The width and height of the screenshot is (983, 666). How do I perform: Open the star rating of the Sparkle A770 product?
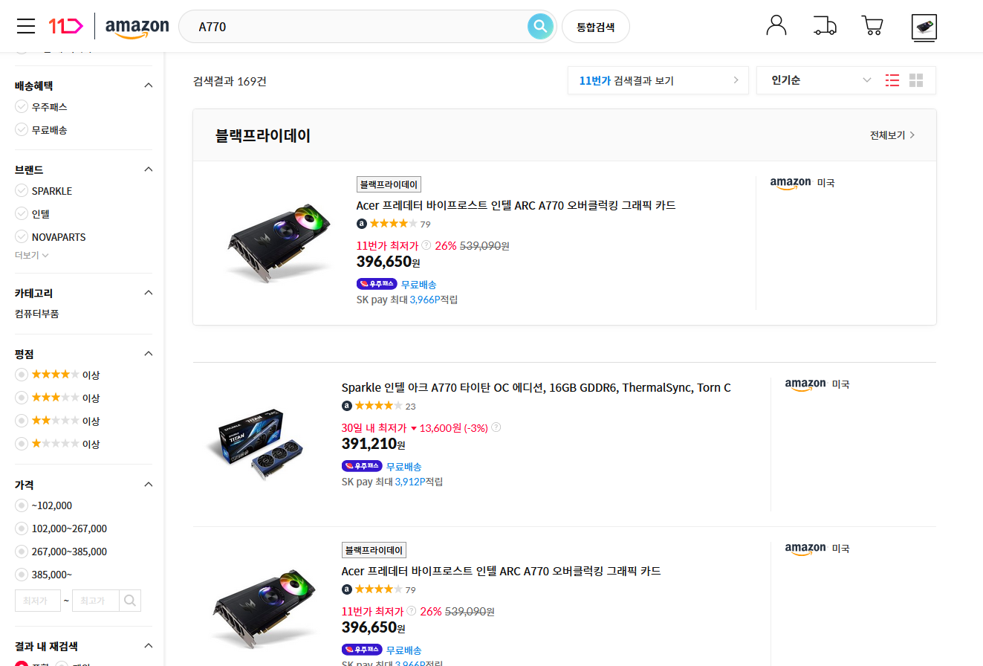(x=378, y=406)
